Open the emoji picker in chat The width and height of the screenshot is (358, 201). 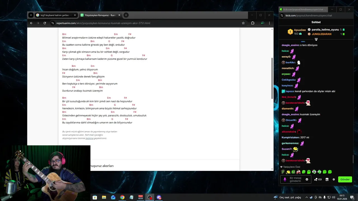click(307, 180)
